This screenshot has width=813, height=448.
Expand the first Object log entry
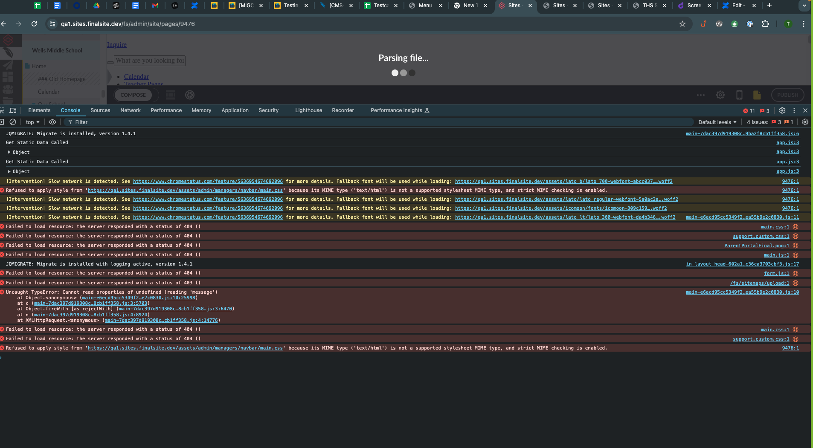(x=9, y=152)
